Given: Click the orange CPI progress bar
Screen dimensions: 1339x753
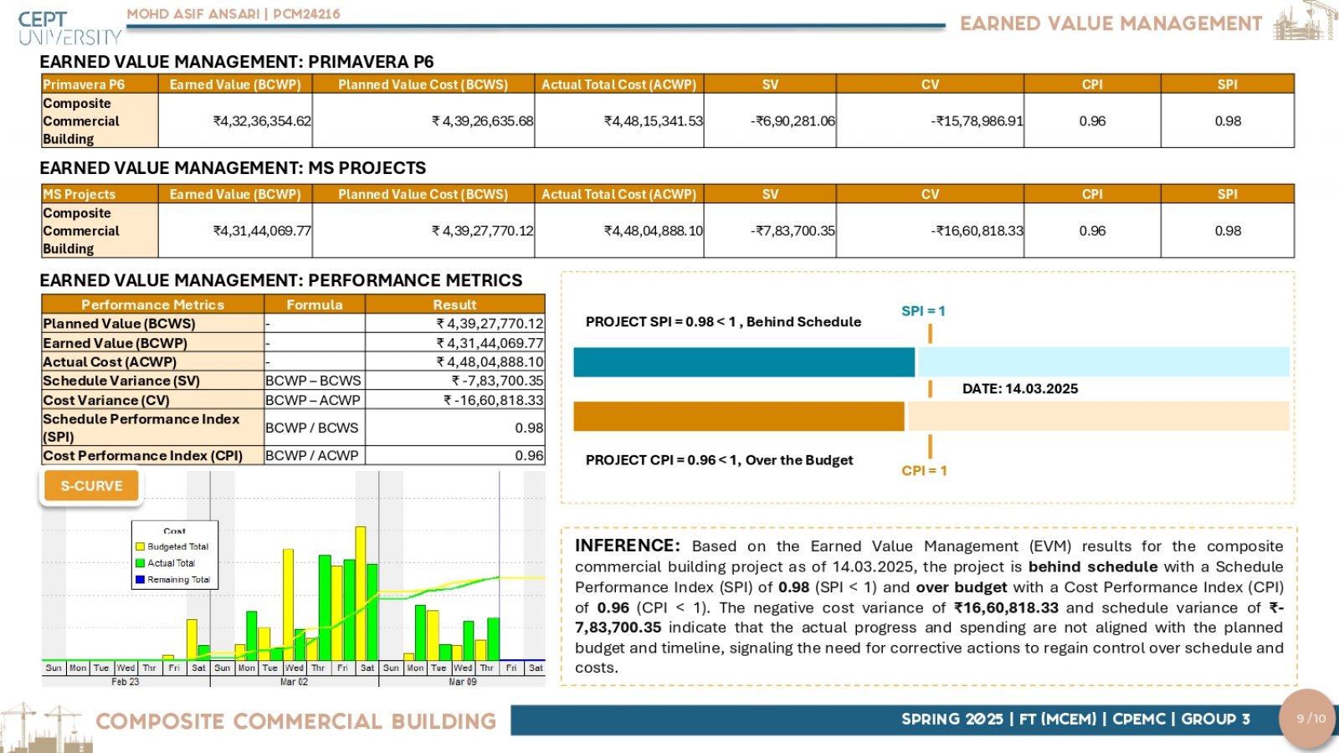Looking at the screenshot, I should 739,416.
